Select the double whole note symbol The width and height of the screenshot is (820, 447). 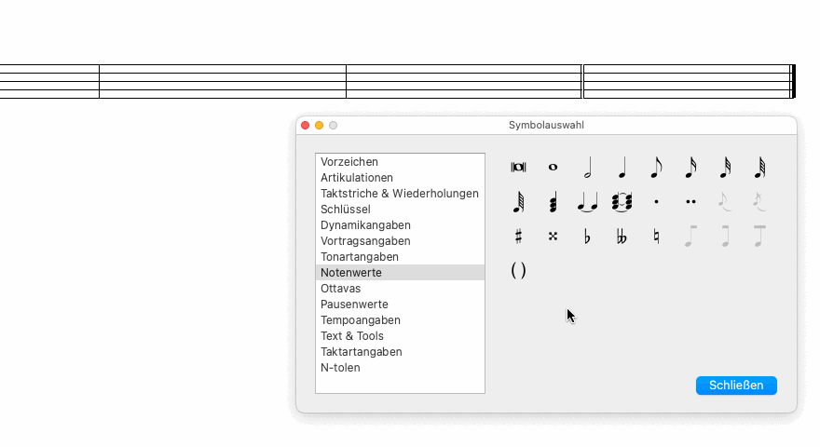(x=518, y=168)
